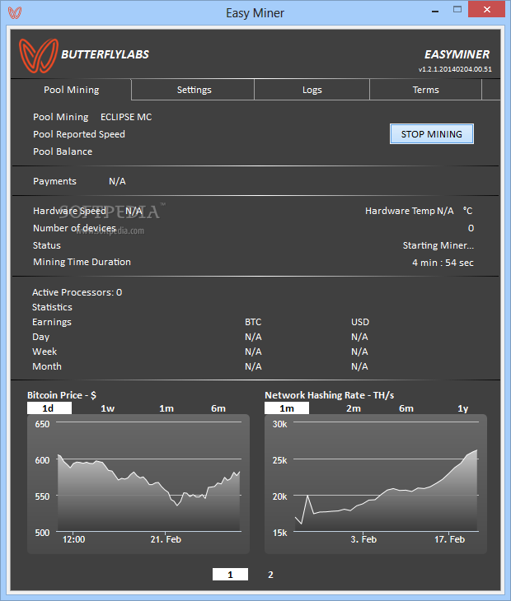Click the Pool Reported Speed label
The height and width of the screenshot is (601, 511).
pyautogui.click(x=79, y=134)
